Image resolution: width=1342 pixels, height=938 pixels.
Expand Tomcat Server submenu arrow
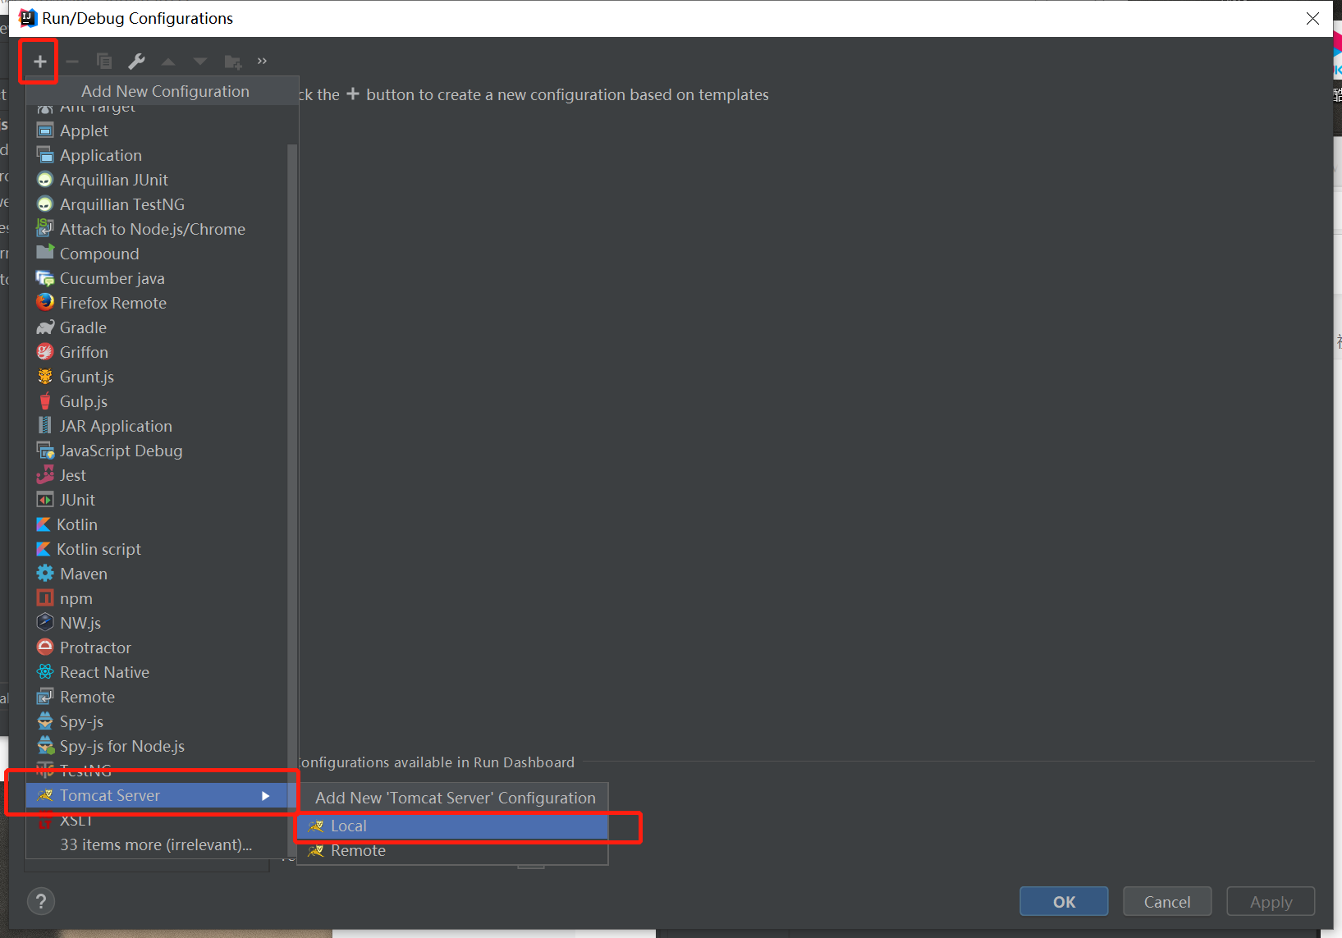pyautogui.click(x=265, y=796)
